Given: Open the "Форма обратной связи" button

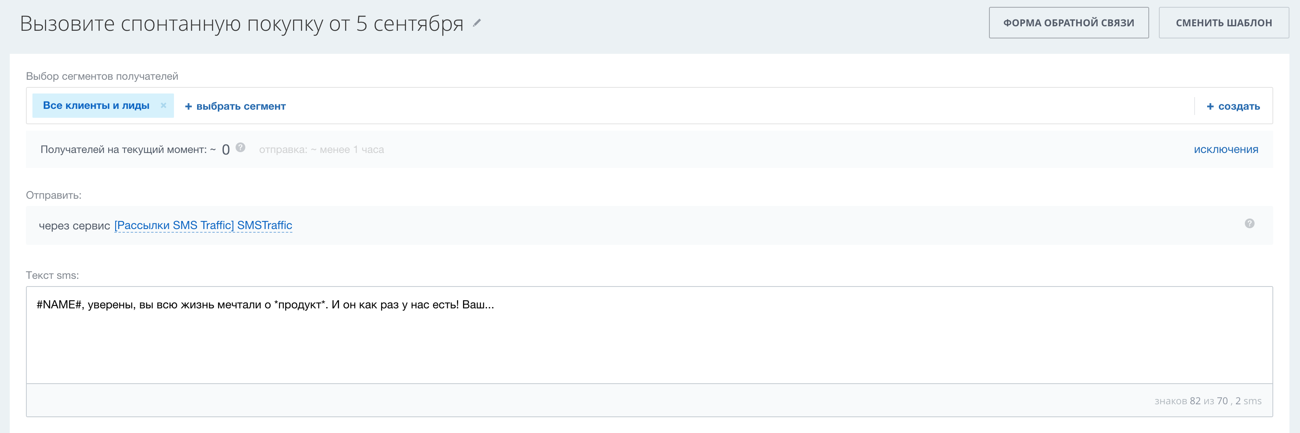Looking at the screenshot, I should point(1068,23).
